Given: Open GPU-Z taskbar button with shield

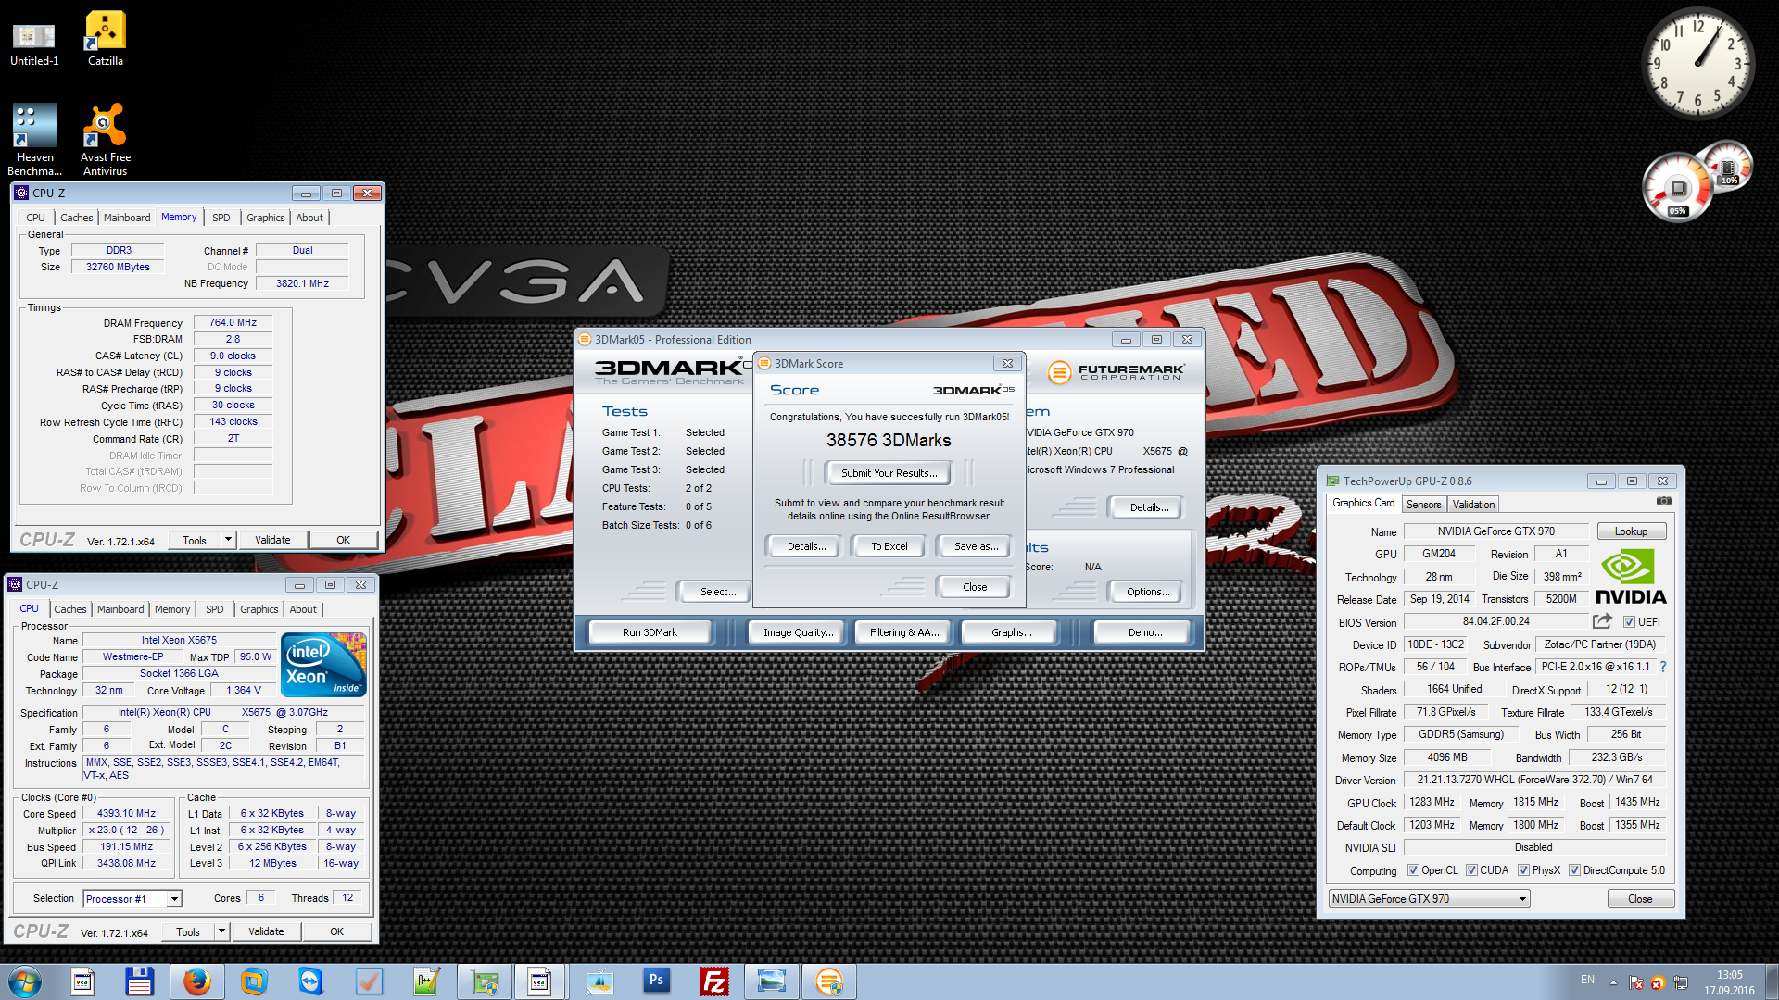Looking at the screenshot, I should (485, 981).
